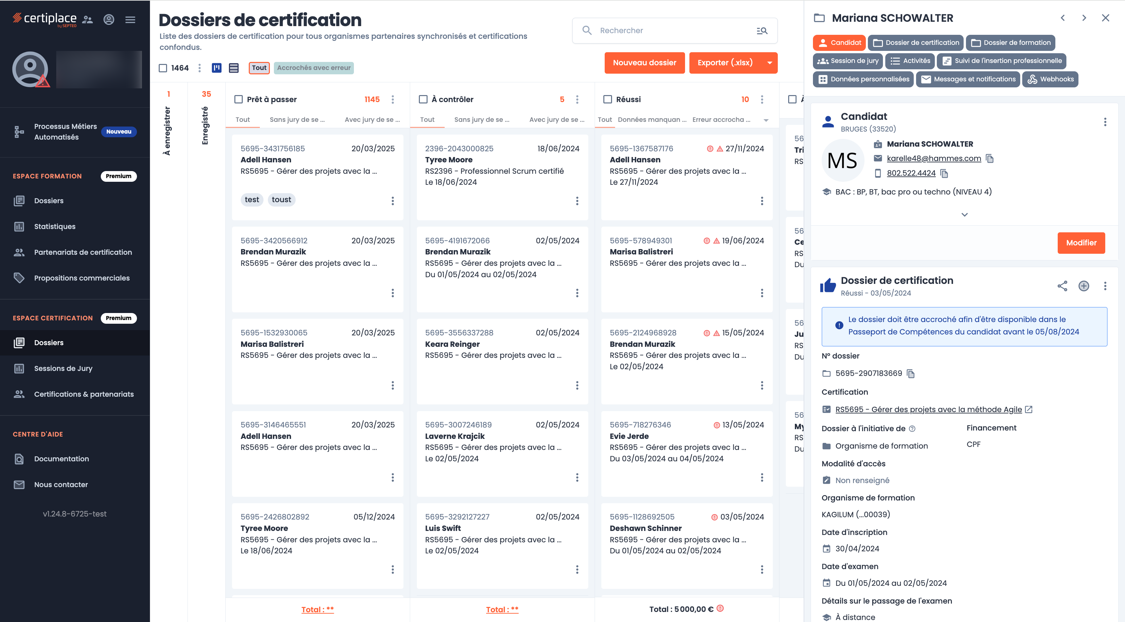The width and height of the screenshot is (1125, 622).
Task: Switch to the list view
Action: [234, 68]
